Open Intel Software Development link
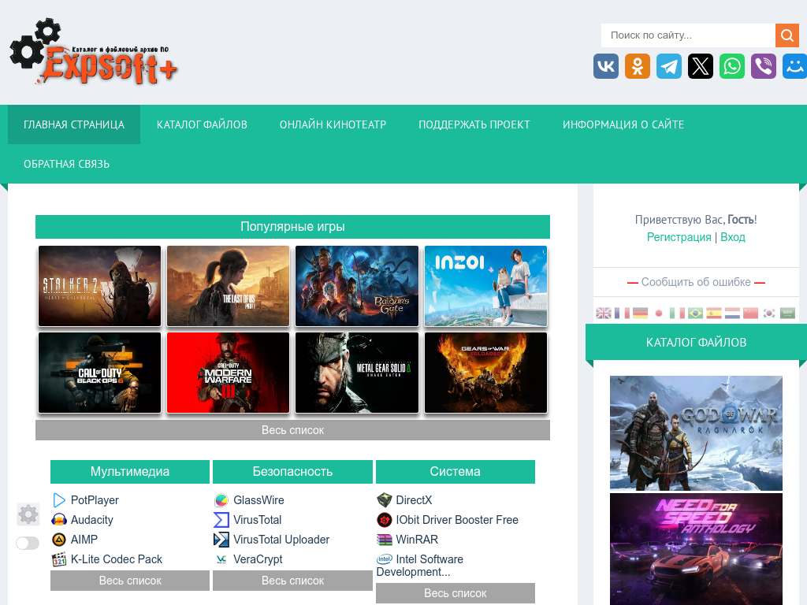Viewport: 807px width, 605px height. pyautogui.click(x=420, y=566)
